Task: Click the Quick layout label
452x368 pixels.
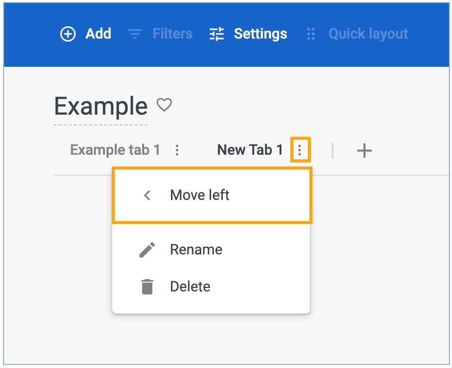Action: click(x=368, y=34)
